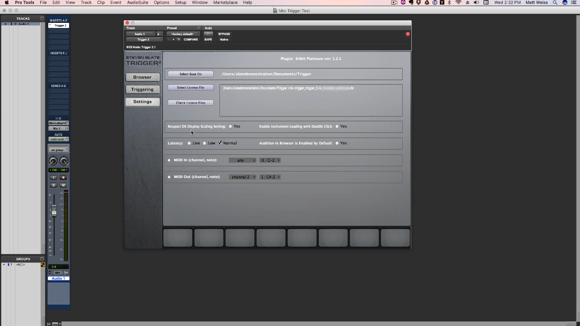The width and height of the screenshot is (580, 326).
Task: Select Low latency option
Action: (204, 143)
